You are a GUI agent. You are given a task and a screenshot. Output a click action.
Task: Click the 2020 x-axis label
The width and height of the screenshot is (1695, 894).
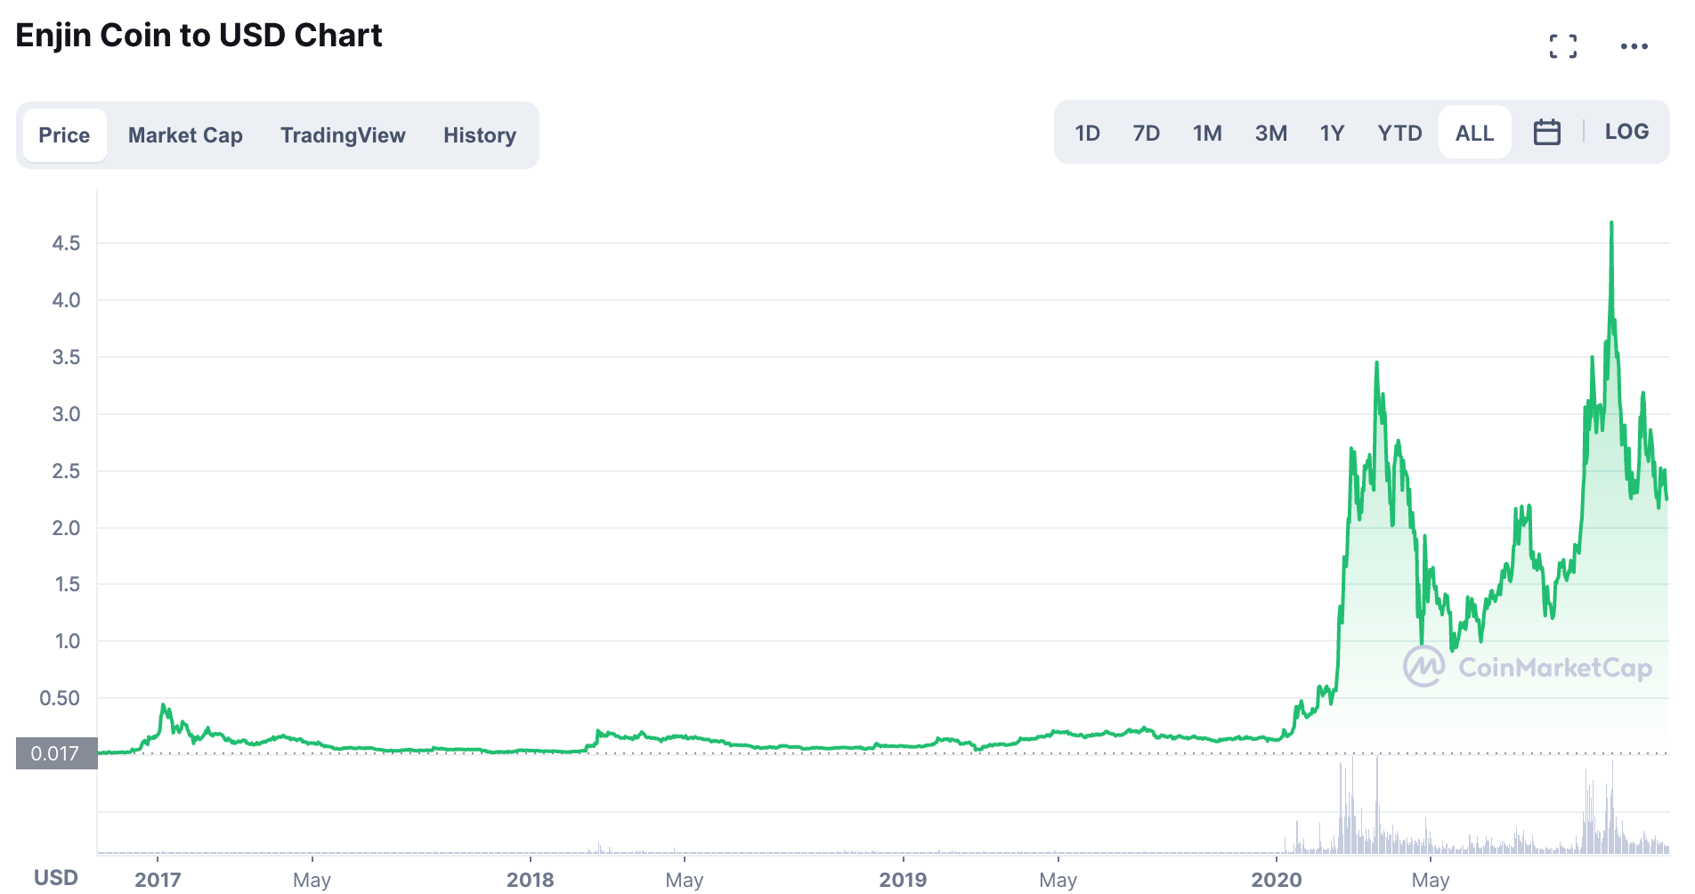[x=1276, y=880]
